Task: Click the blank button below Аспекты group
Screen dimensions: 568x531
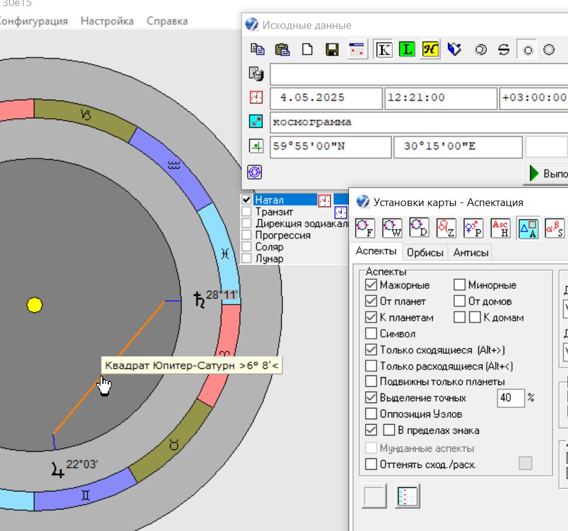Action: click(x=375, y=496)
